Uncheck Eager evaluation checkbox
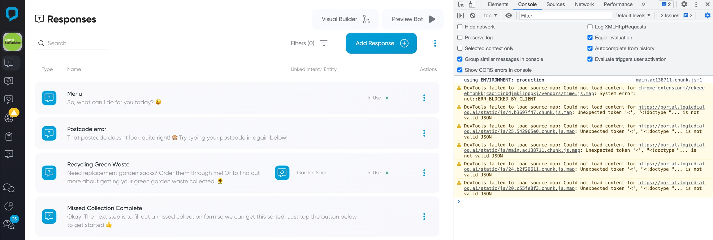This screenshot has height=240, width=713. [590, 38]
